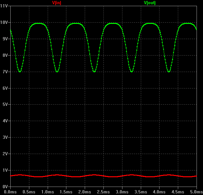Click the 5.0ms time axis label
Screen dimensions: 203x195
[x=197, y=192]
